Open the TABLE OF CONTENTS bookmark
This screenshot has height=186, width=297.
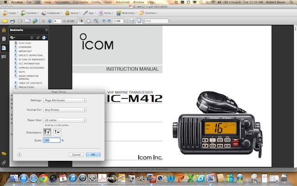[x=30, y=83]
